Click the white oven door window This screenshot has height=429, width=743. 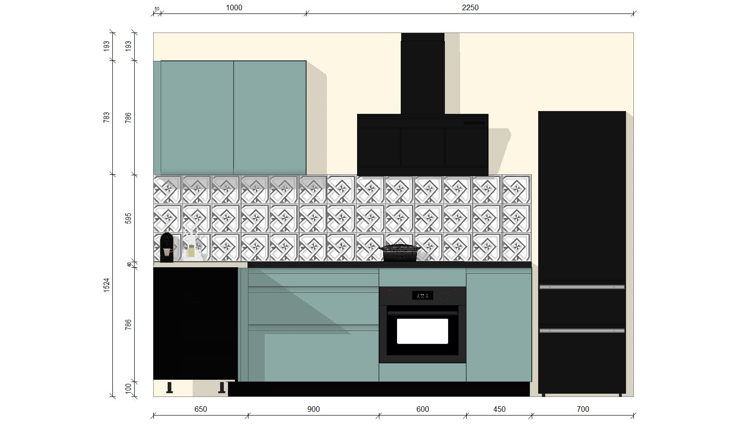pyautogui.click(x=422, y=331)
